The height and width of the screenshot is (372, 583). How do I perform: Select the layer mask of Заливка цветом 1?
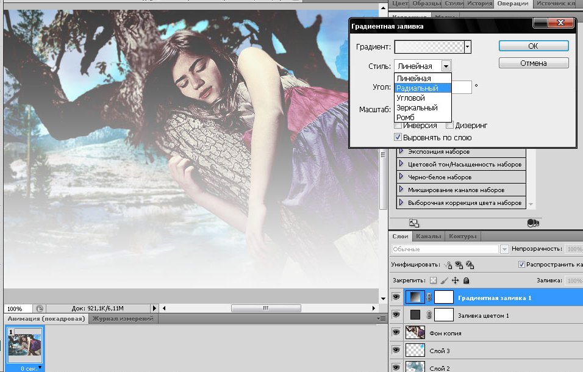click(444, 315)
